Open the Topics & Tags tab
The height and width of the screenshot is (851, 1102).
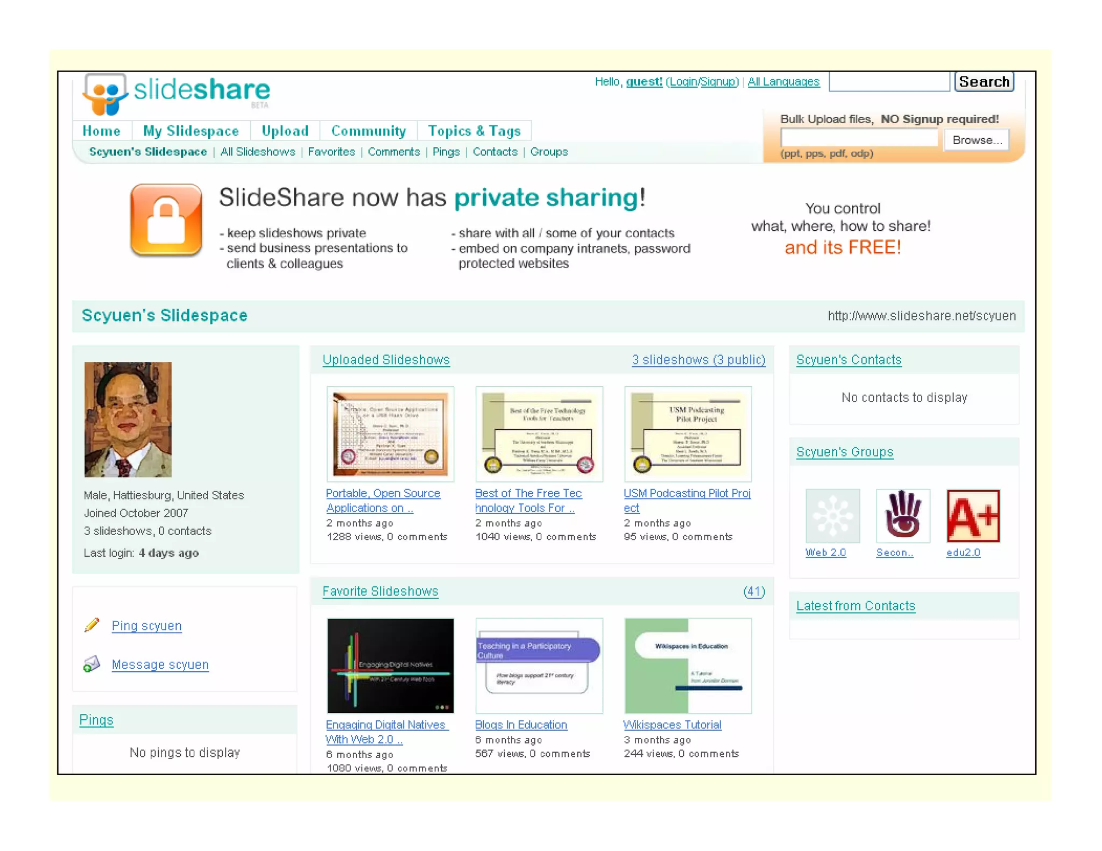[x=474, y=131]
